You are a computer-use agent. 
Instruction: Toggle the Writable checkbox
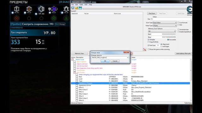click(x=148, y=40)
